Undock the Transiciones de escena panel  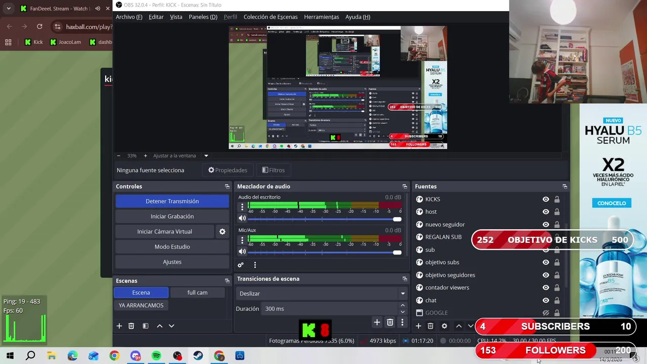pyautogui.click(x=404, y=279)
